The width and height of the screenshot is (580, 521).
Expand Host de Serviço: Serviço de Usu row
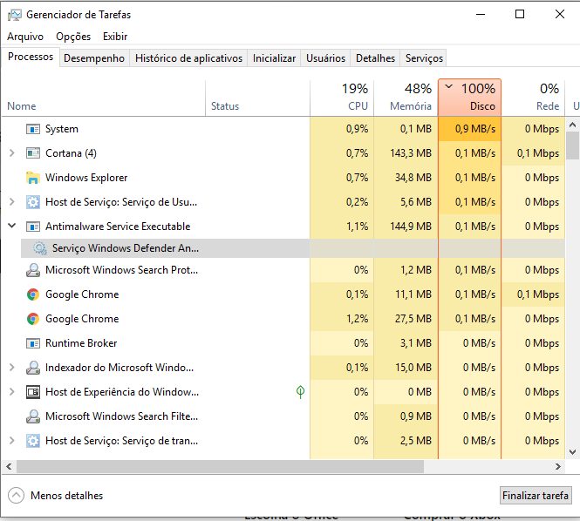point(12,202)
